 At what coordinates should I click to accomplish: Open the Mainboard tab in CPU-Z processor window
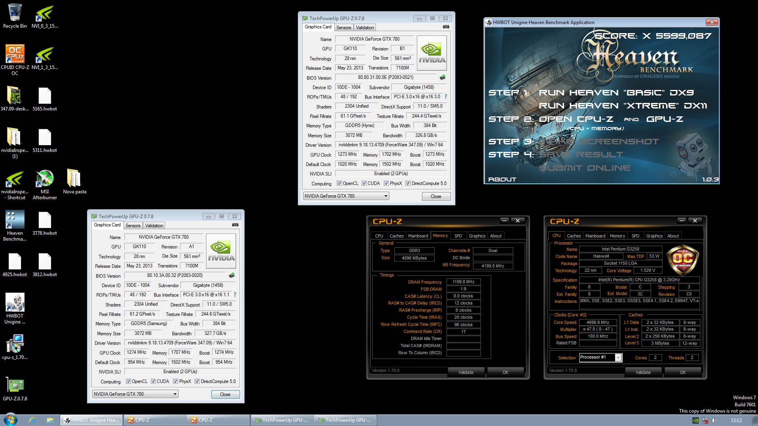point(595,236)
